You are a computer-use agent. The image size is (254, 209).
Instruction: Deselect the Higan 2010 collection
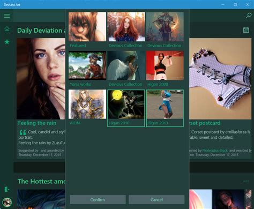pyautogui.click(x=126, y=108)
